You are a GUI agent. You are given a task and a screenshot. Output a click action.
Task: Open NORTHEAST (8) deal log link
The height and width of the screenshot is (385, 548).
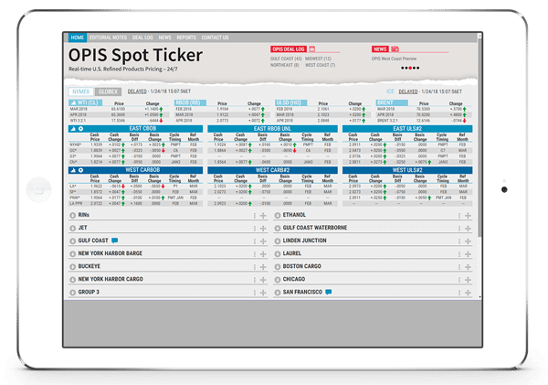point(284,65)
